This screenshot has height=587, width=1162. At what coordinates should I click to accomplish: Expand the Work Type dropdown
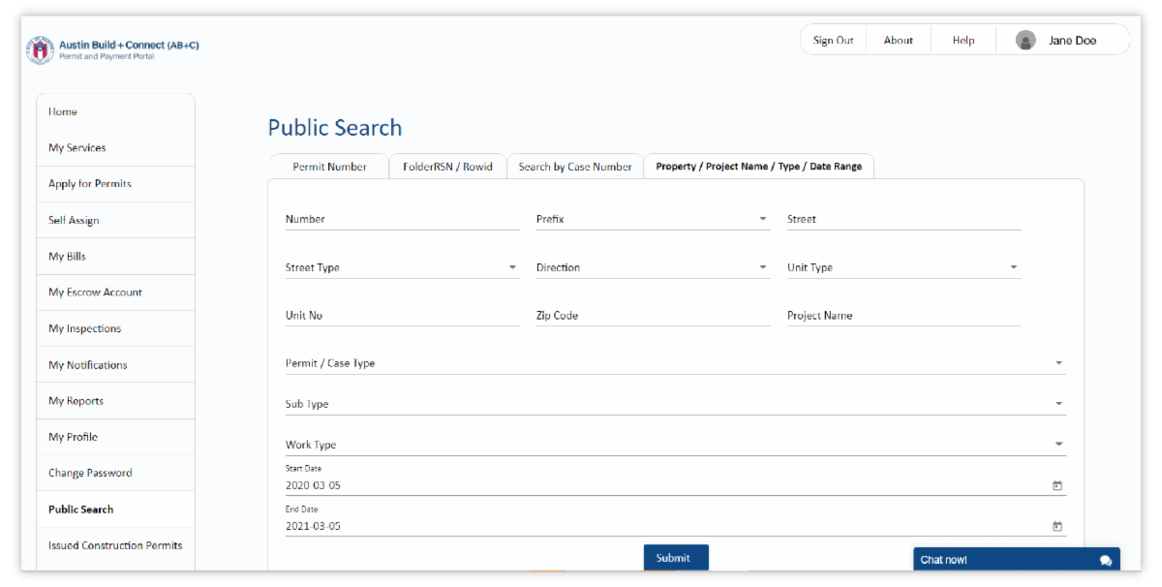1058,443
